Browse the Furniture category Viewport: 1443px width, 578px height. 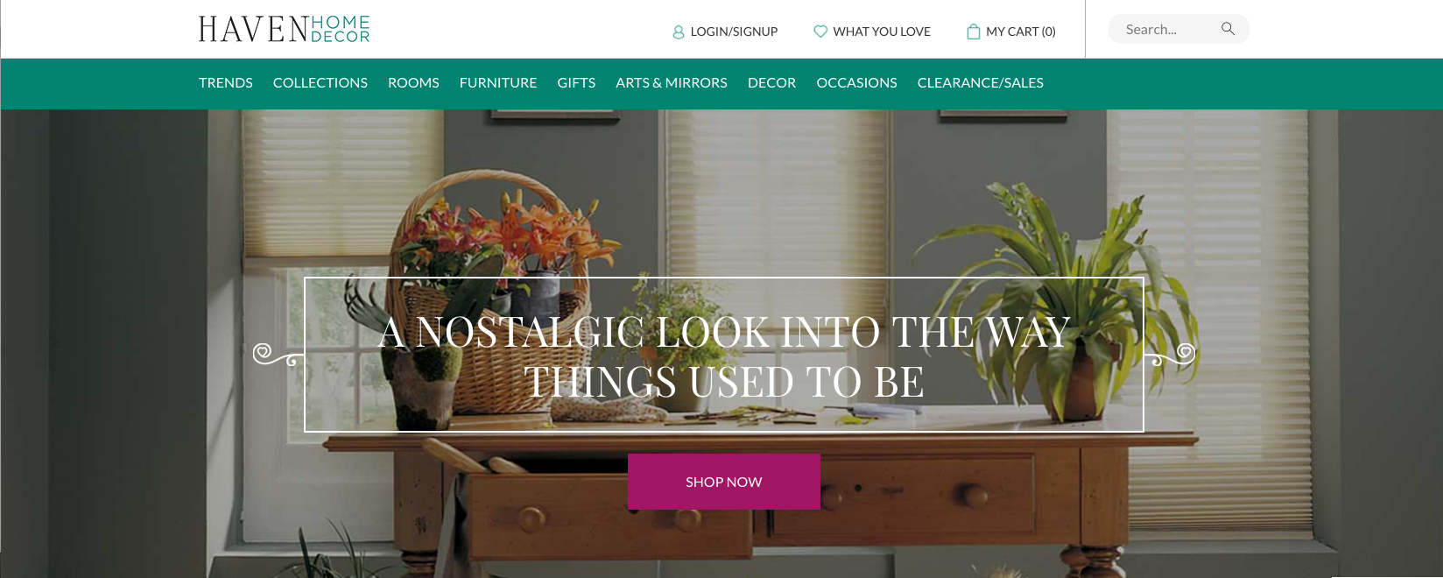[498, 82]
